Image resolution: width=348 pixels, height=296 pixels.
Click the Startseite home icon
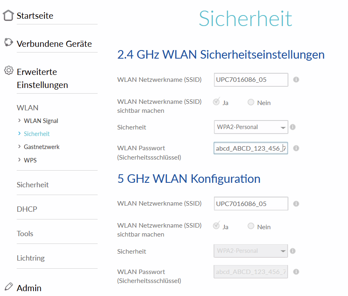(8, 16)
